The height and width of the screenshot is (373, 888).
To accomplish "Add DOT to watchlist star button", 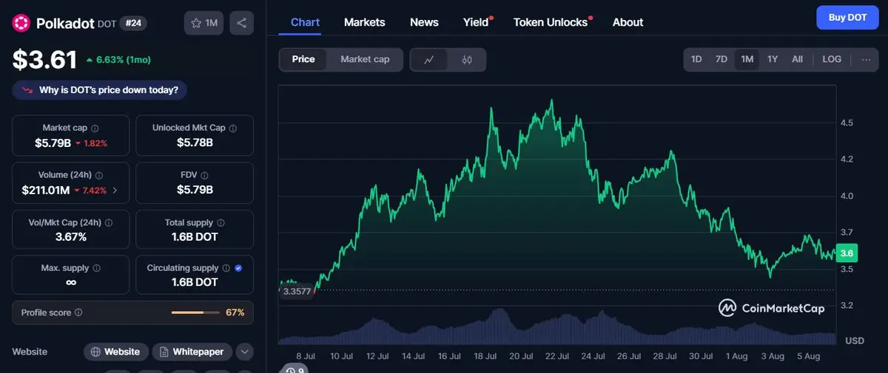I will click(203, 23).
